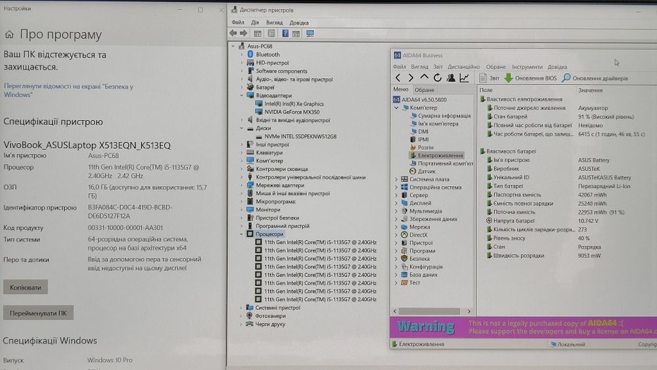This screenshot has width=657, height=370.
Task: Collapse Комп'ютер node in AIDA64
Action: click(396, 108)
